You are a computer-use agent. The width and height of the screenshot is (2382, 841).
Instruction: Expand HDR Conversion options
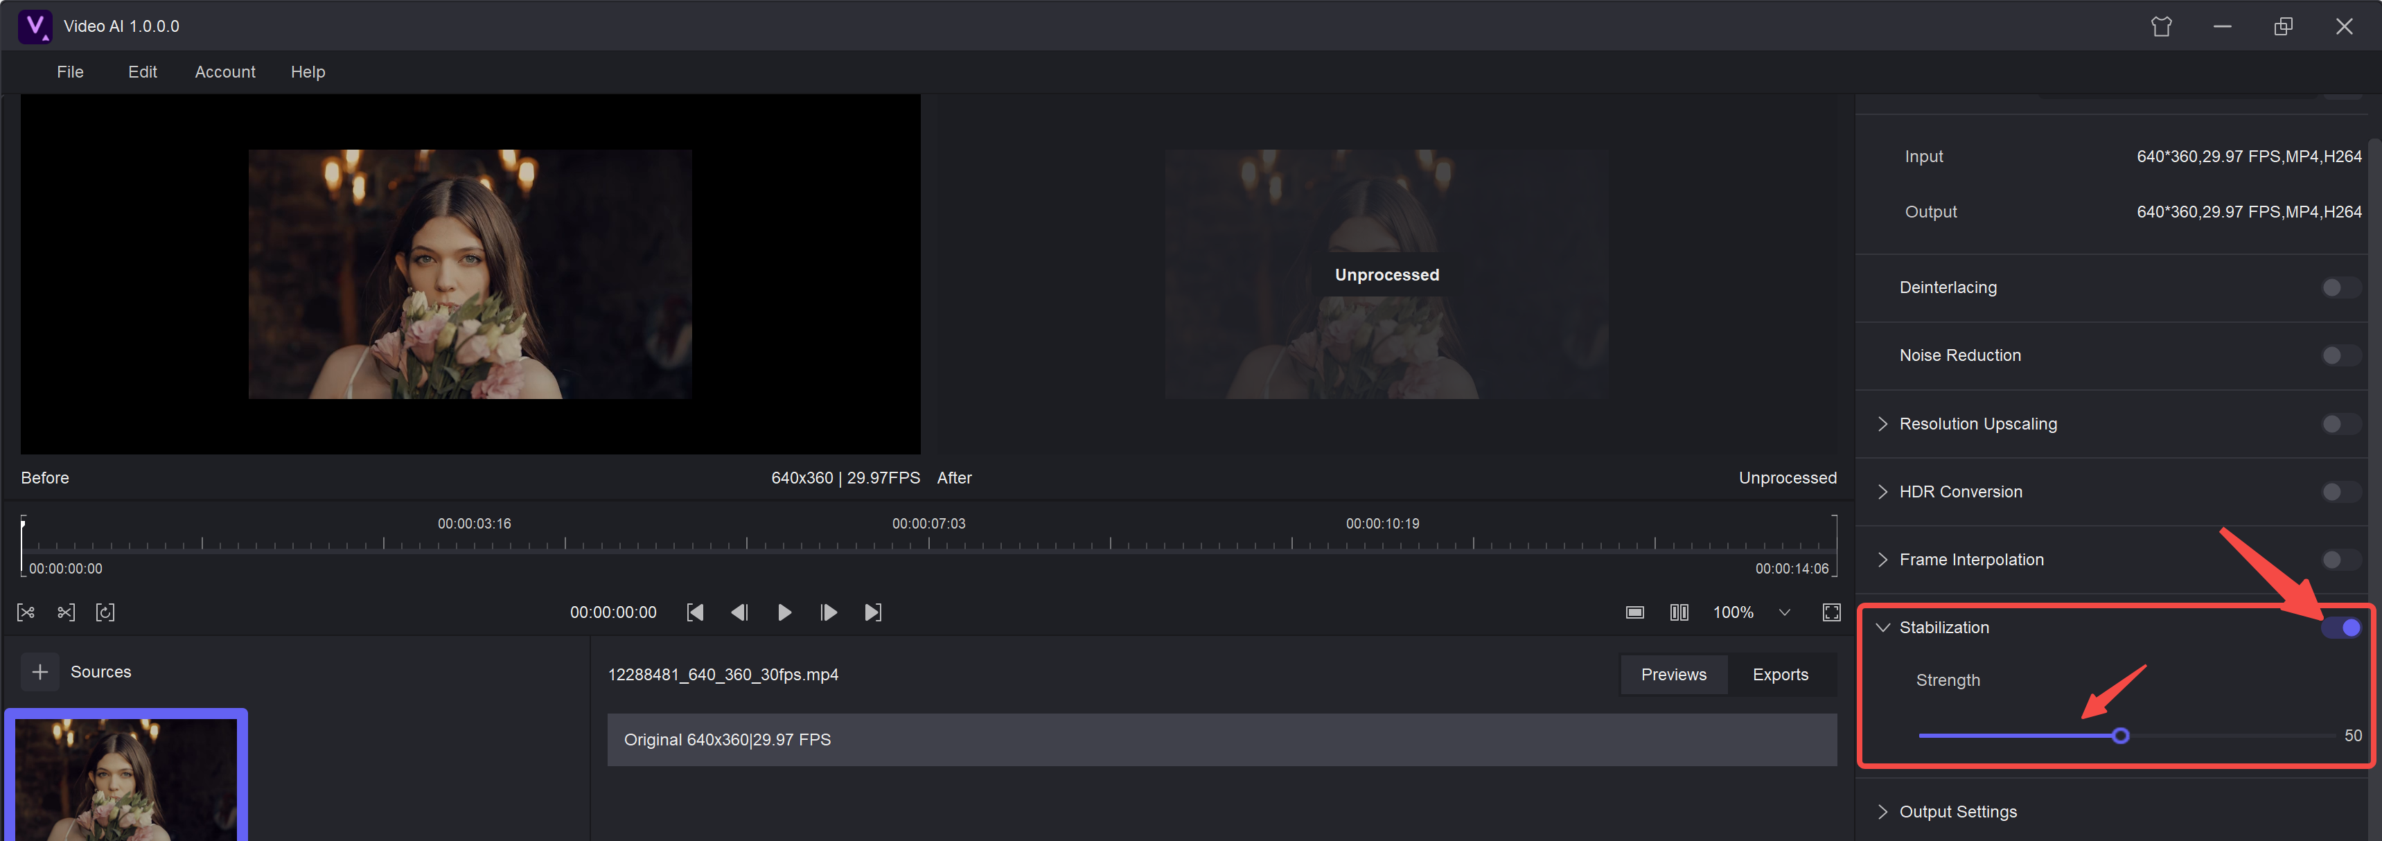(1882, 492)
